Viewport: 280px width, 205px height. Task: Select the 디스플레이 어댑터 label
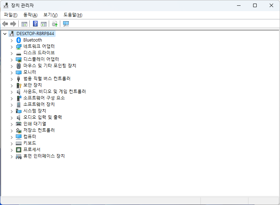coord(41,59)
